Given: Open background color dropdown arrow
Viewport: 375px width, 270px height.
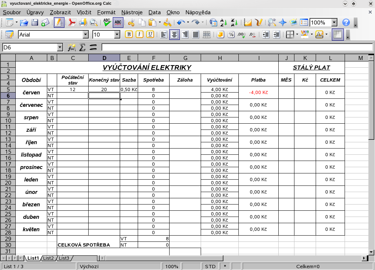Looking at the screenshot, I should [312, 35].
